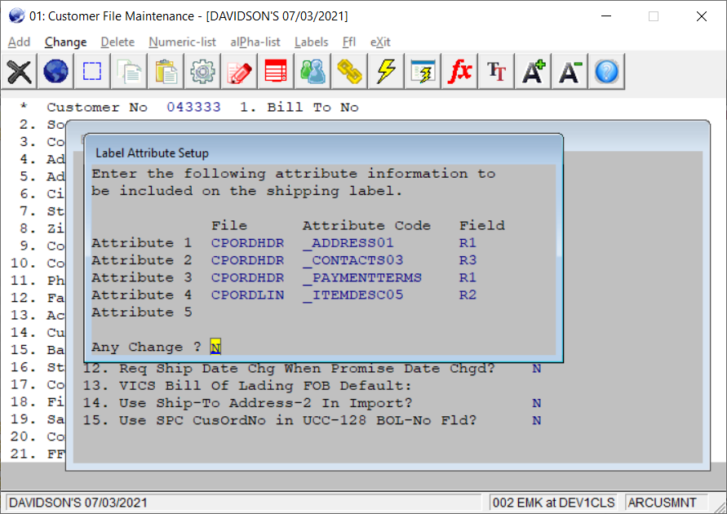The image size is (727, 514).
Task: Click the yellow lightning bolt icon
Action: pyautogui.click(x=386, y=72)
